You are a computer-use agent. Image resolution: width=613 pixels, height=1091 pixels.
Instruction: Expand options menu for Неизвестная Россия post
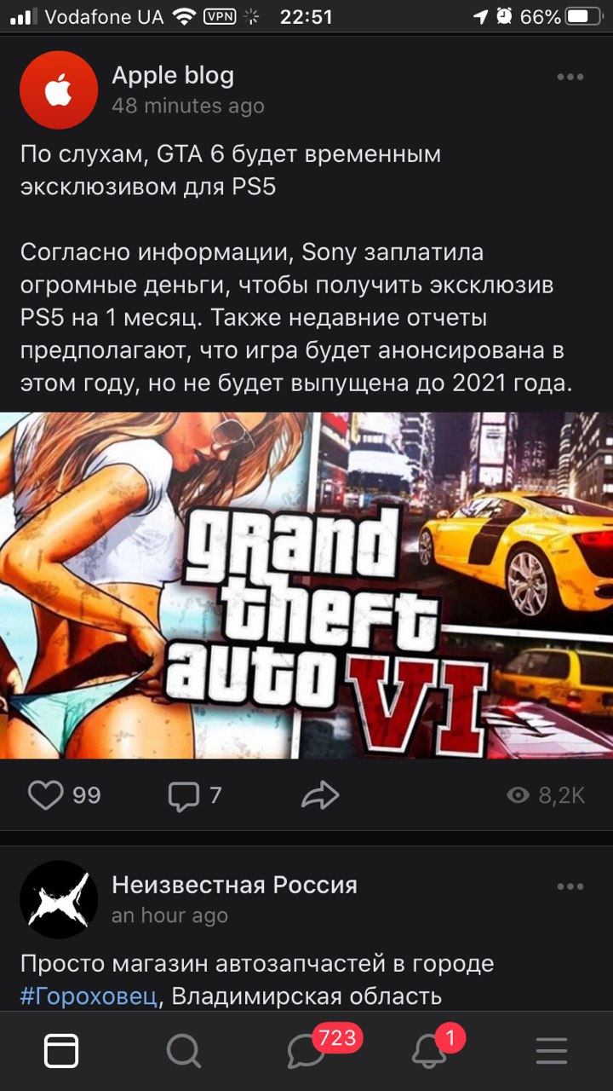[x=570, y=886]
